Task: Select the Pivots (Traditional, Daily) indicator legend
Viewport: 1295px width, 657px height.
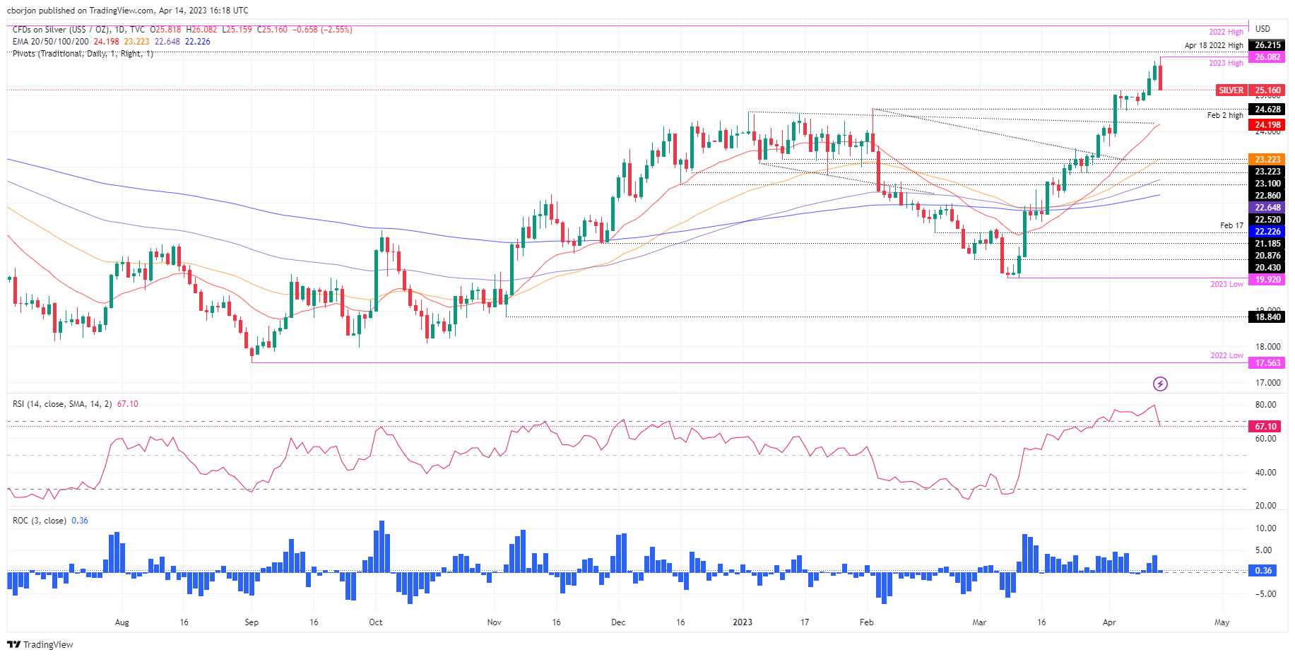Action: [x=83, y=54]
